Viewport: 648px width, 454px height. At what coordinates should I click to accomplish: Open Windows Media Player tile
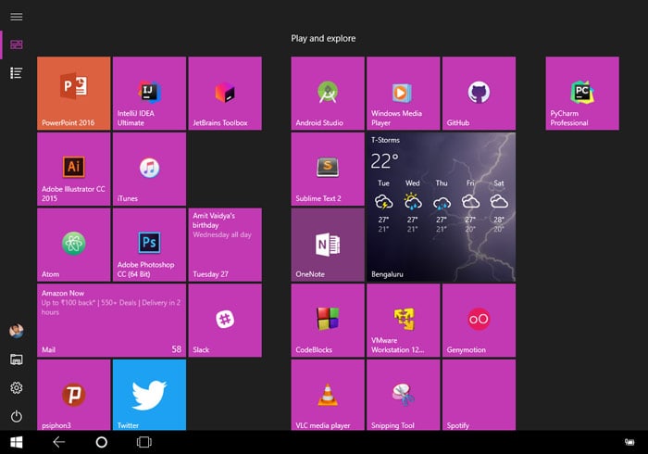404,94
